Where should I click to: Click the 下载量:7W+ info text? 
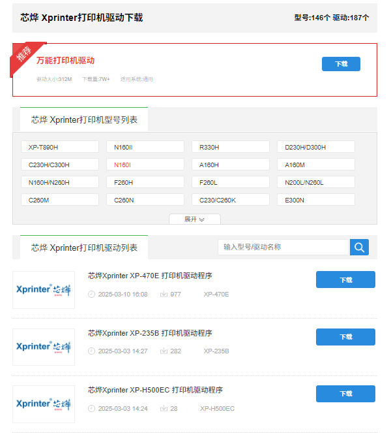pyautogui.click(x=96, y=79)
